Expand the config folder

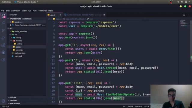tap(11, 37)
